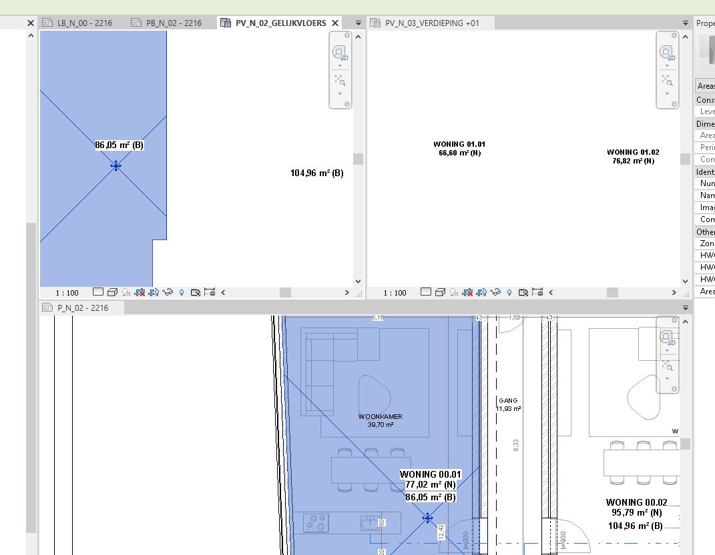Screen dimensions: 715x555
Task: Open tab list dropdown of PV_N_03_VERDIEPING +01 pane
Action: tap(686, 23)
